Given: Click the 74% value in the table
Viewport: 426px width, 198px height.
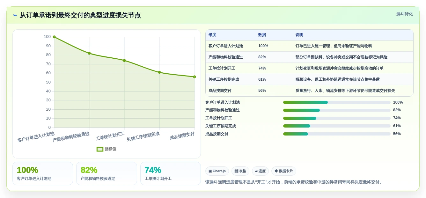Looking at the screenshot, I should [x=262, y=69].
